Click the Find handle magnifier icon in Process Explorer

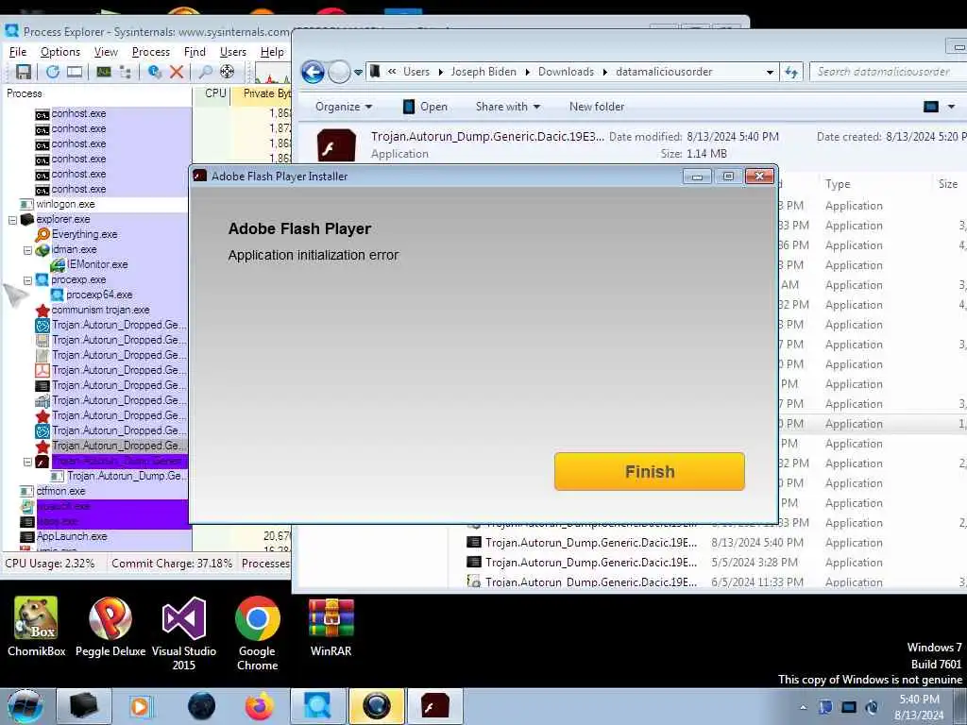205,72
